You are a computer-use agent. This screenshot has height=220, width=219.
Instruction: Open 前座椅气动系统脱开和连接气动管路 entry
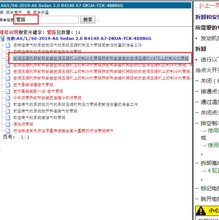pyautogui.click(x=45, y=111)
